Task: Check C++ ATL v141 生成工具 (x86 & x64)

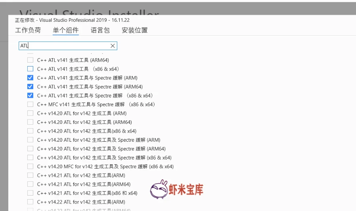Action: [30, 69]
